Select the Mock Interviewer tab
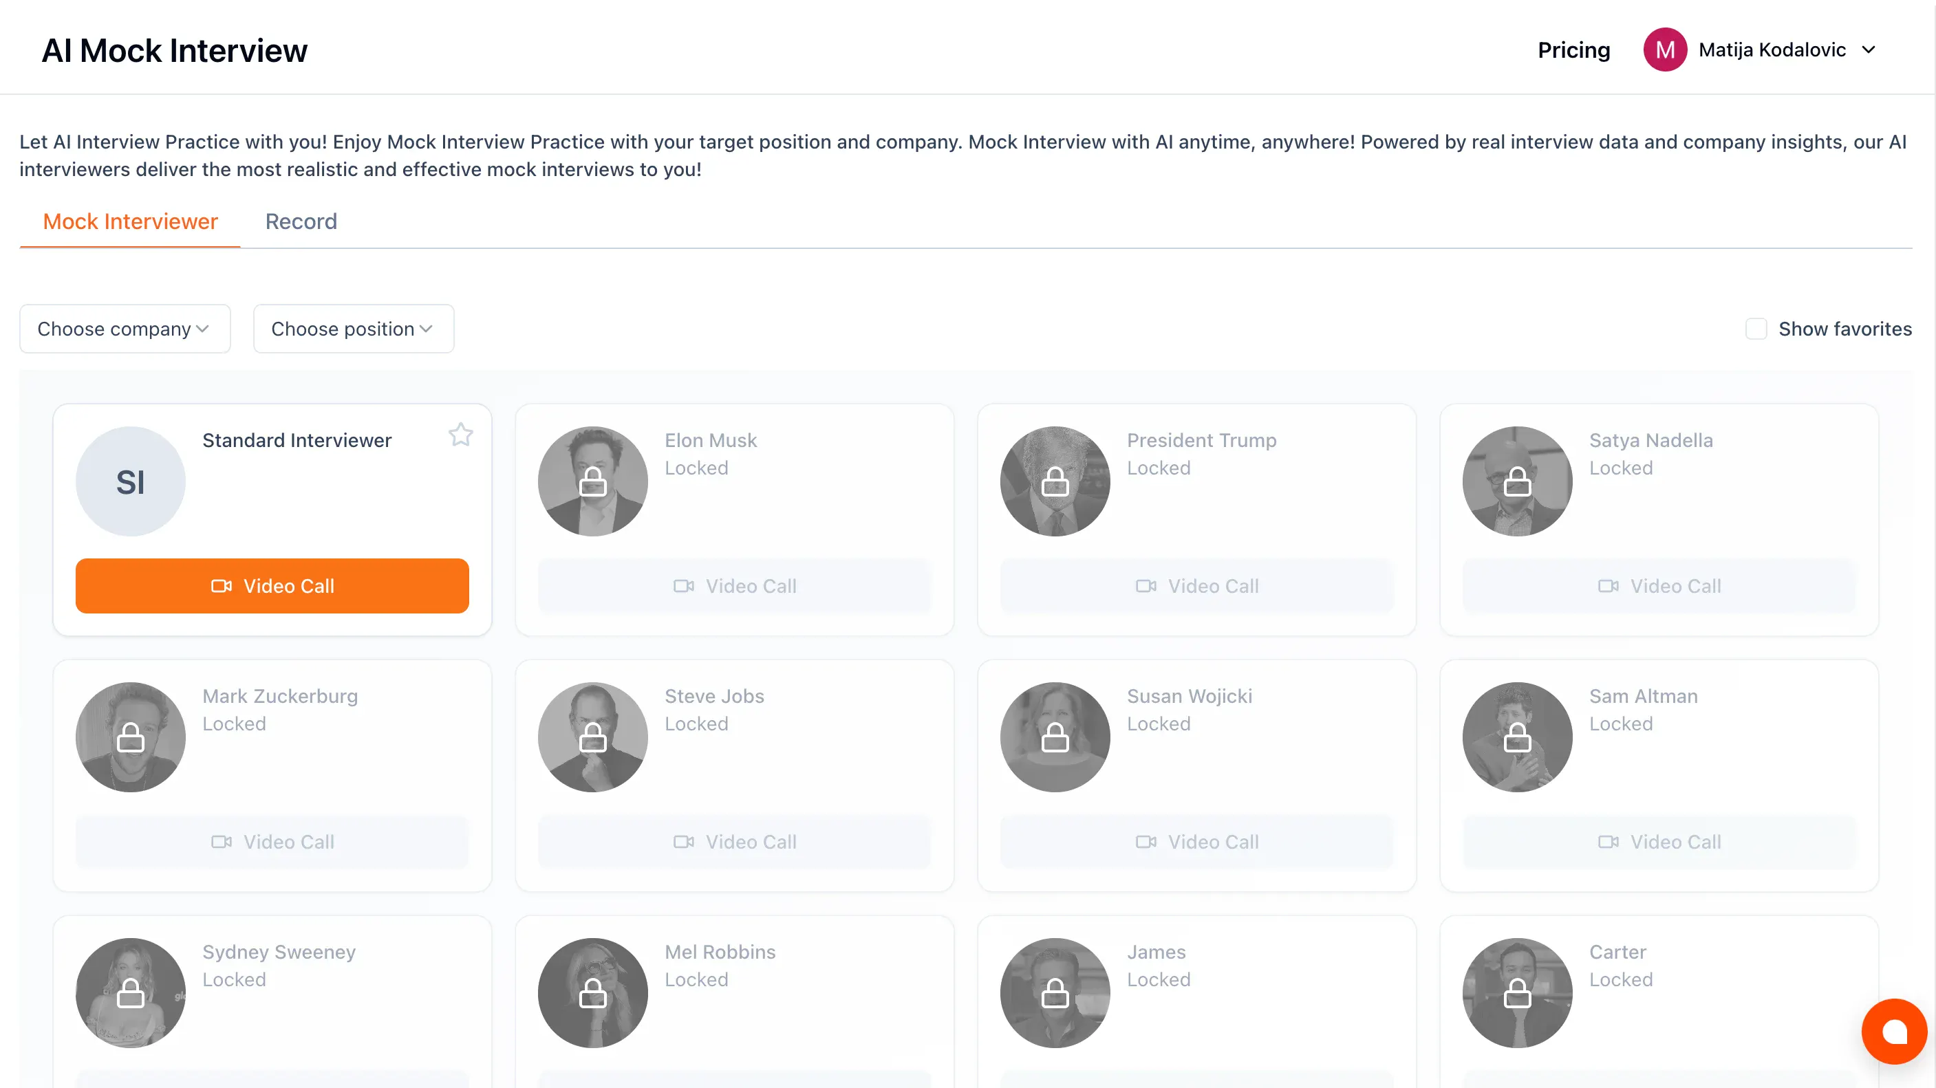Image resolution: width=1936 pixels, height=1088 pixels. pos(130,221)
